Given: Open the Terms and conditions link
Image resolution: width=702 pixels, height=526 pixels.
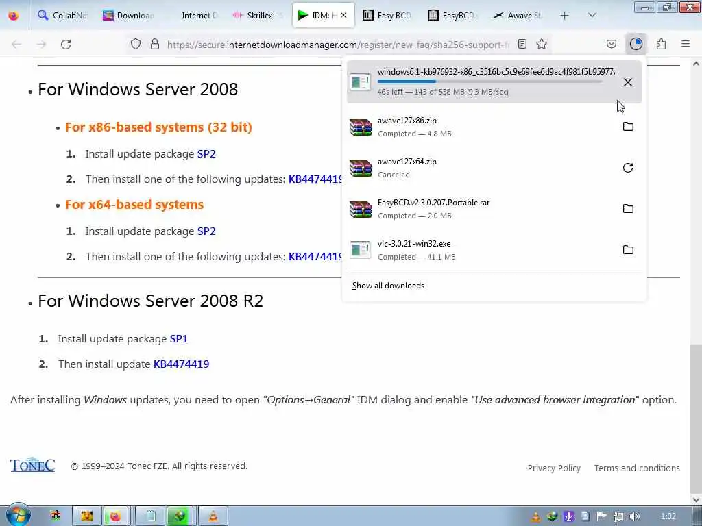Looking at the screenshot, I should coord(637,468).
